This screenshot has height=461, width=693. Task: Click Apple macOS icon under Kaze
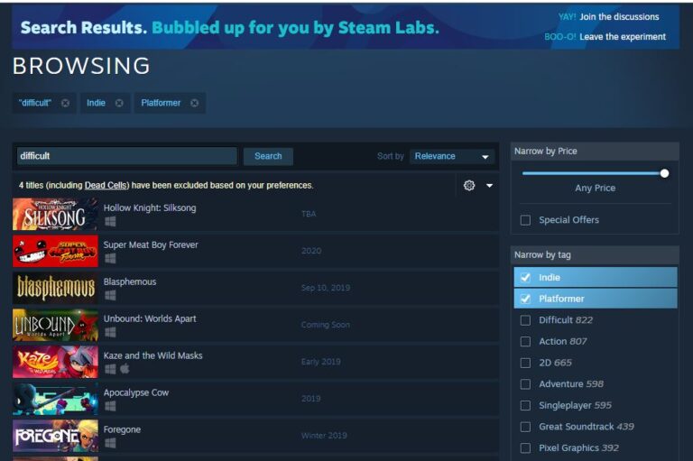tap(125, 369)
